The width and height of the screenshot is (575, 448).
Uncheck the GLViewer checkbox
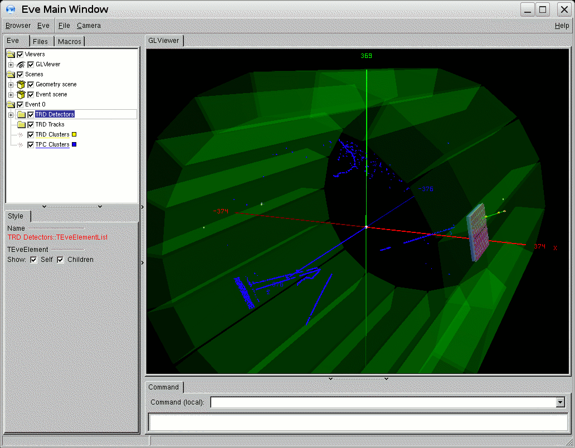(x=31, y=65)
